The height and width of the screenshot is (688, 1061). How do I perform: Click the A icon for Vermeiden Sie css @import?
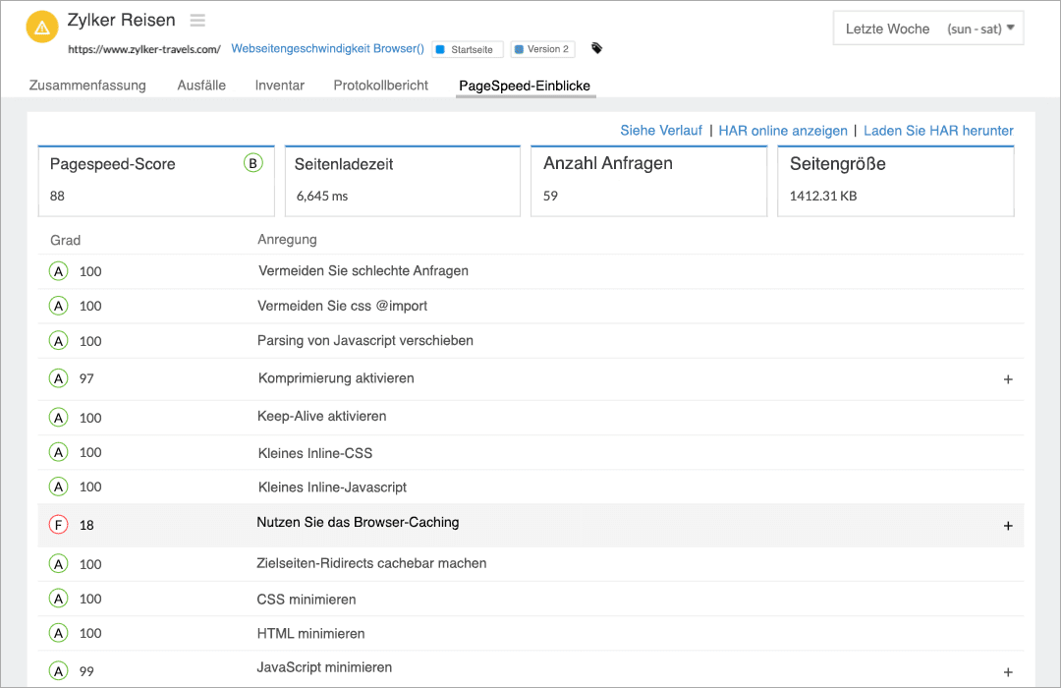58,306
